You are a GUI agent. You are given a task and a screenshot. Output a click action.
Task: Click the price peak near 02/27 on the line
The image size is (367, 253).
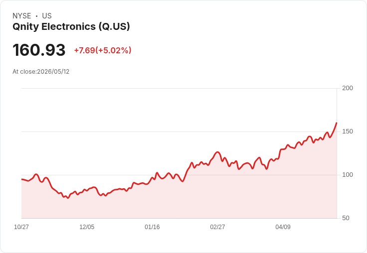(217, 152)
